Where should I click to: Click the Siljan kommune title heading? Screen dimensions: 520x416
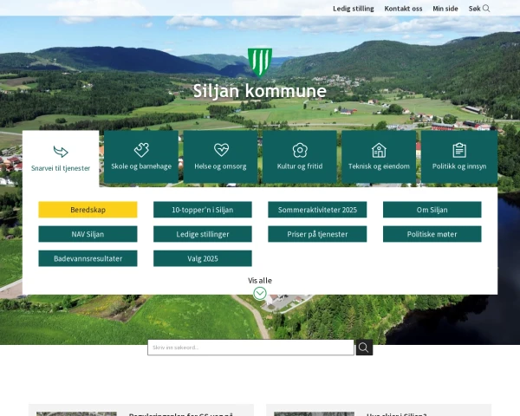[260, 91]
